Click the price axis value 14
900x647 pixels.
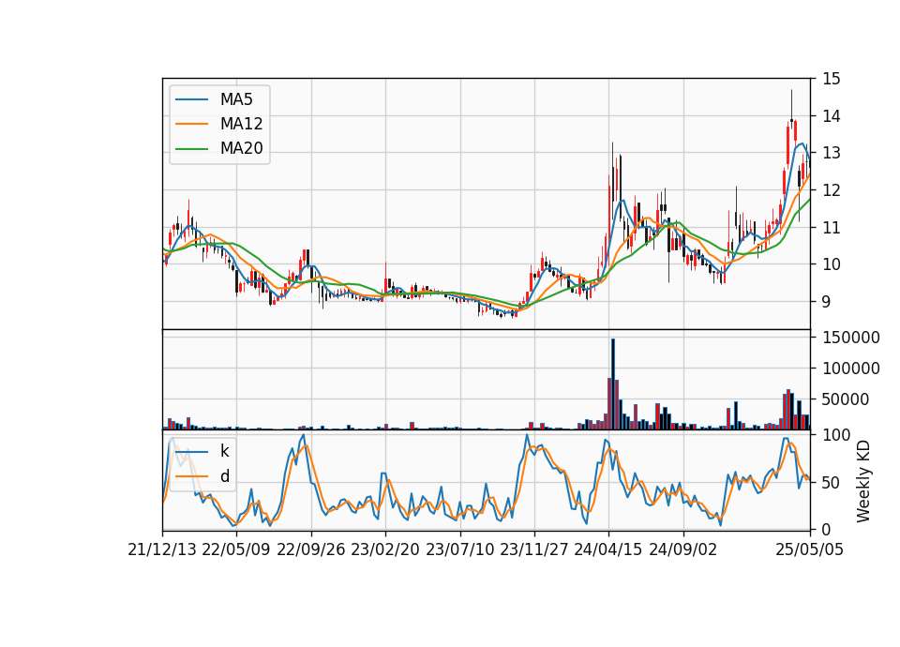(832, 116)
